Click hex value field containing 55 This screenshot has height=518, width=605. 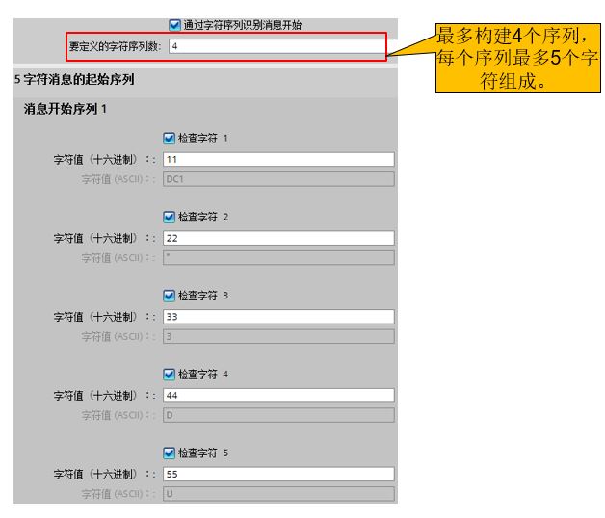[x=279, y=474]
